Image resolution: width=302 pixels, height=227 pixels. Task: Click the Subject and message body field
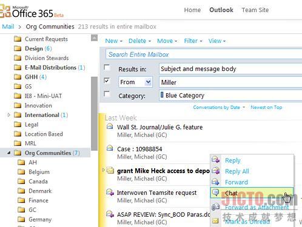(230, 69)
